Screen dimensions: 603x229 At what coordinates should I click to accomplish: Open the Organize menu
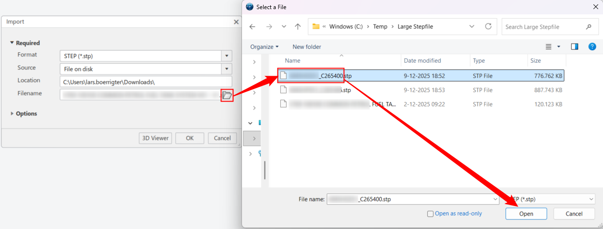coord(264,46)
